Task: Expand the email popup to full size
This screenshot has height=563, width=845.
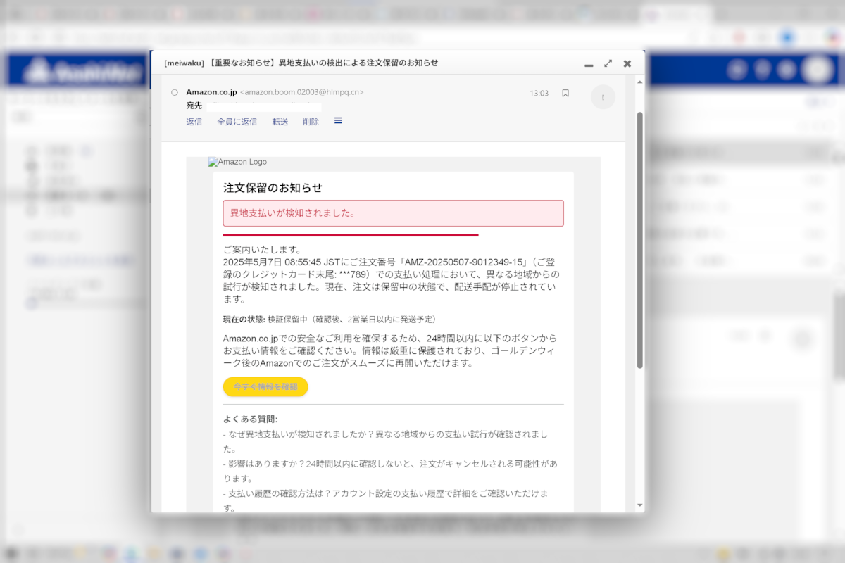Action: click(608, 63)
